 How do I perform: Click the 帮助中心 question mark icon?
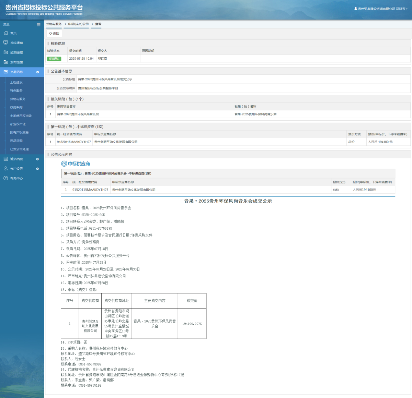[x=5, y=178]
